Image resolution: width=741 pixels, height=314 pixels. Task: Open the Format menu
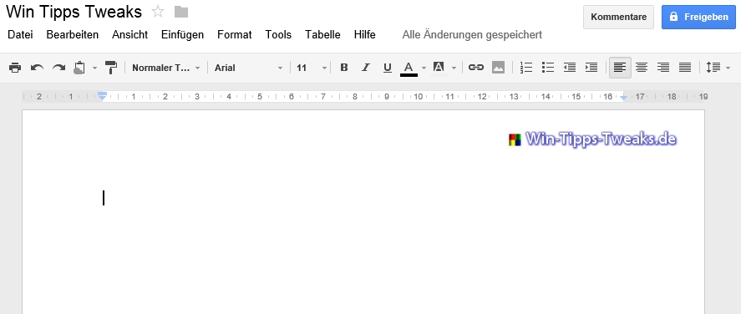click(235, 34)
